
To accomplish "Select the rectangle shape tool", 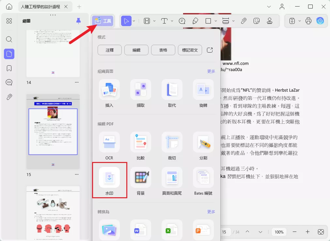I will [x=208, y=21].
